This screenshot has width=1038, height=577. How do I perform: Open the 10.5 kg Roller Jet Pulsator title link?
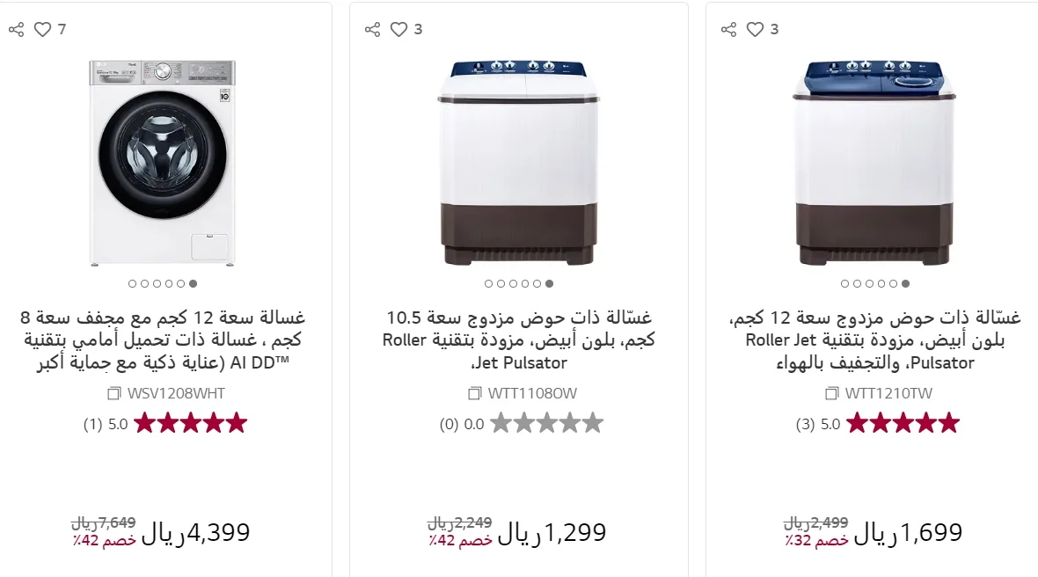pos(519,340)
